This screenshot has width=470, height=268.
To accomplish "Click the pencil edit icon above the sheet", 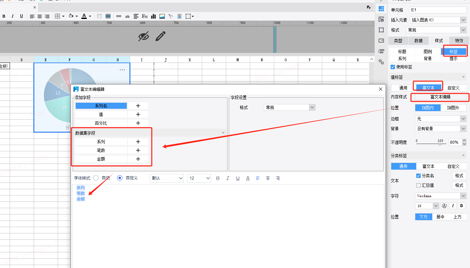I will (160, 36).
